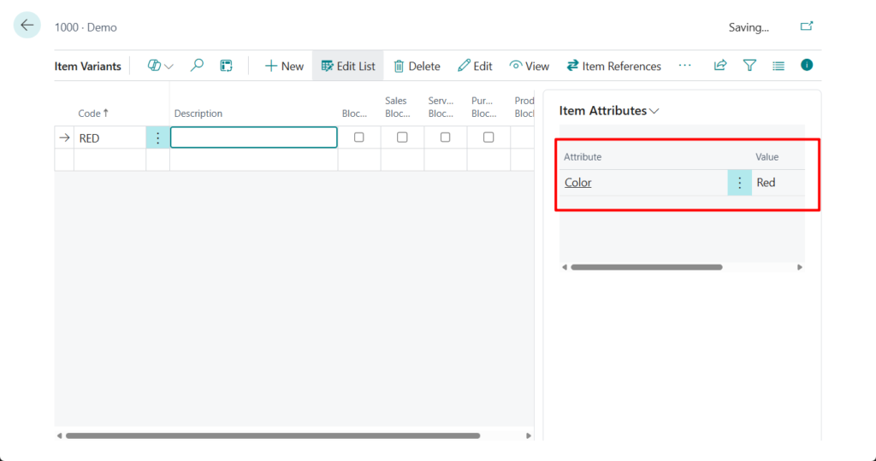Check the Blocked checkbox for RED
The width and height of the screenshot is (876, 461).
click(x=359, y=137)
